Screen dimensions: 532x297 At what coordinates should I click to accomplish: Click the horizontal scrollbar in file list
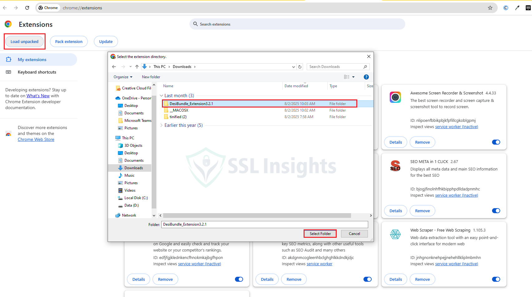[257, 216]
